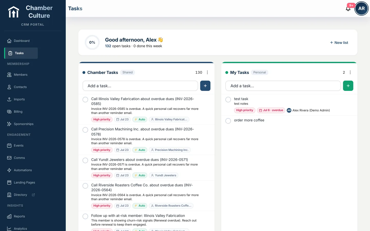This screenshot has height=231, width=370.
Task: Click the Auto badge on Yundt Jewelers task
Action: tap(140, 175)
